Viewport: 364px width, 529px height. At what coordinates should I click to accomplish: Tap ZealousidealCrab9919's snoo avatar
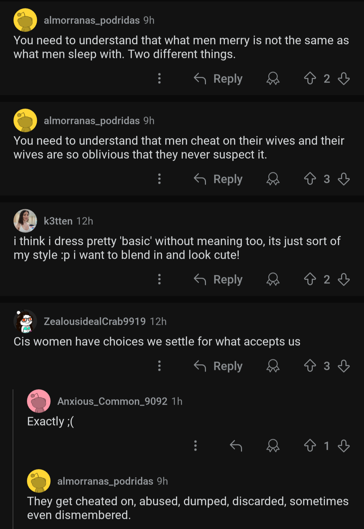[x=25, y=321]
